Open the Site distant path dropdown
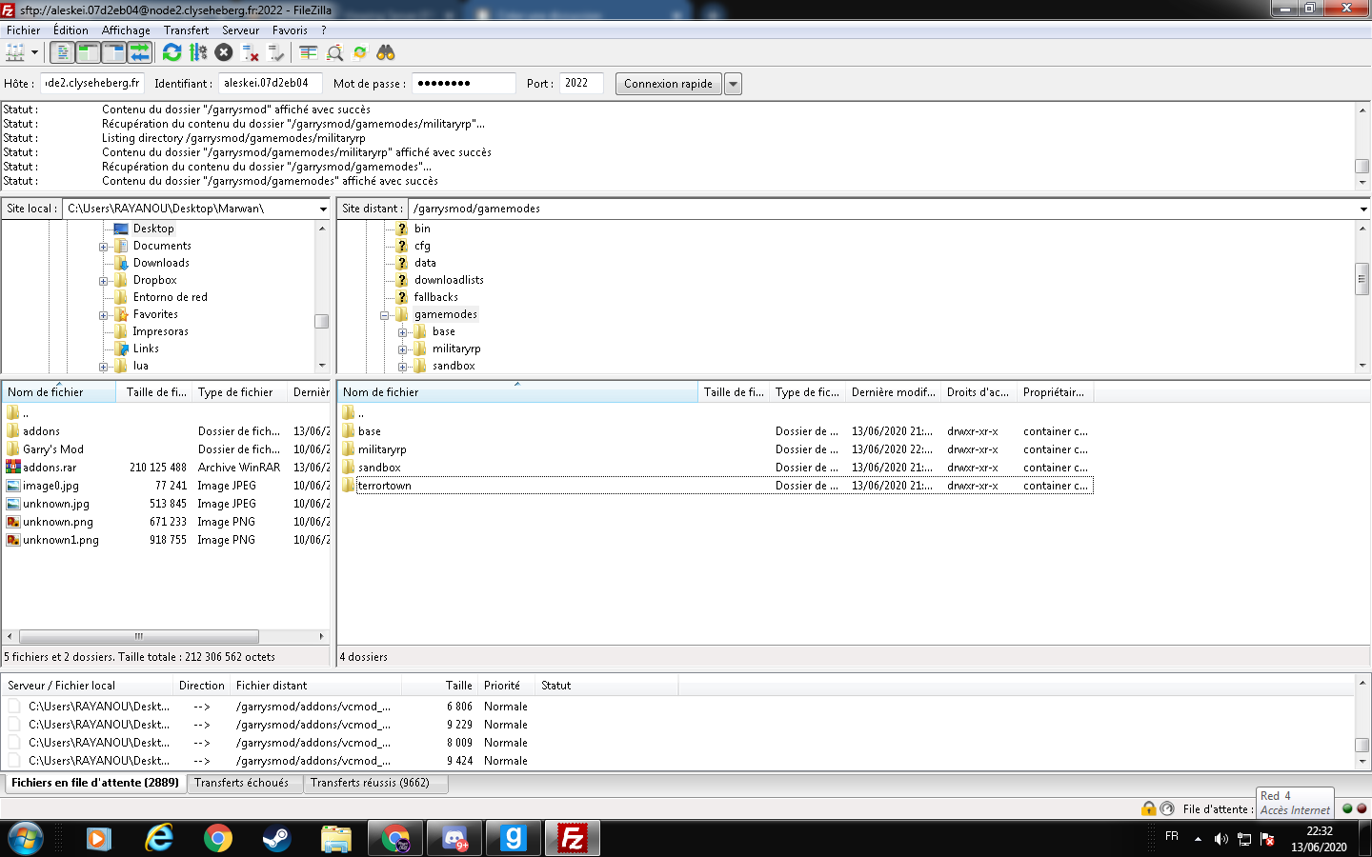The width and height of the screenshot is (1372, 857). point(1363,209)
